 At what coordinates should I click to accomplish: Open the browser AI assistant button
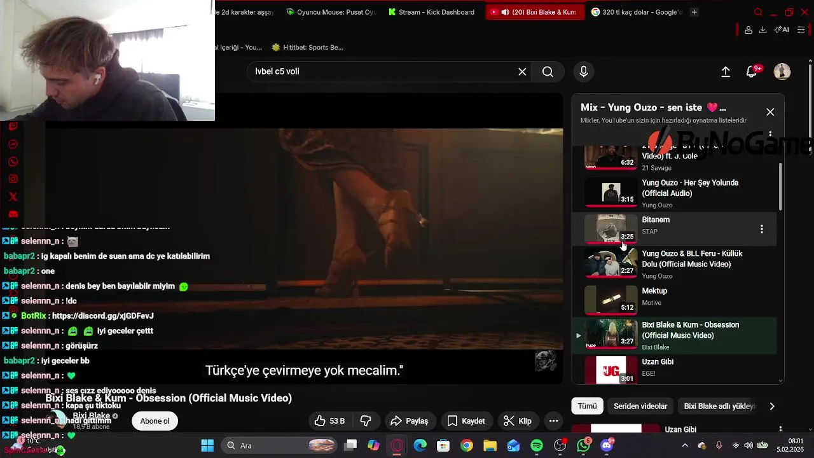coord(782,30)
